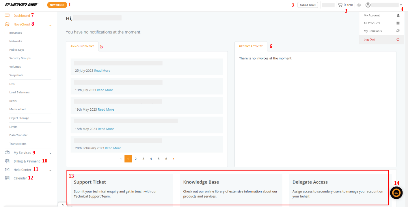Click the IP ServerOne logo
The image size is (408, 208).
pos(22,5)
